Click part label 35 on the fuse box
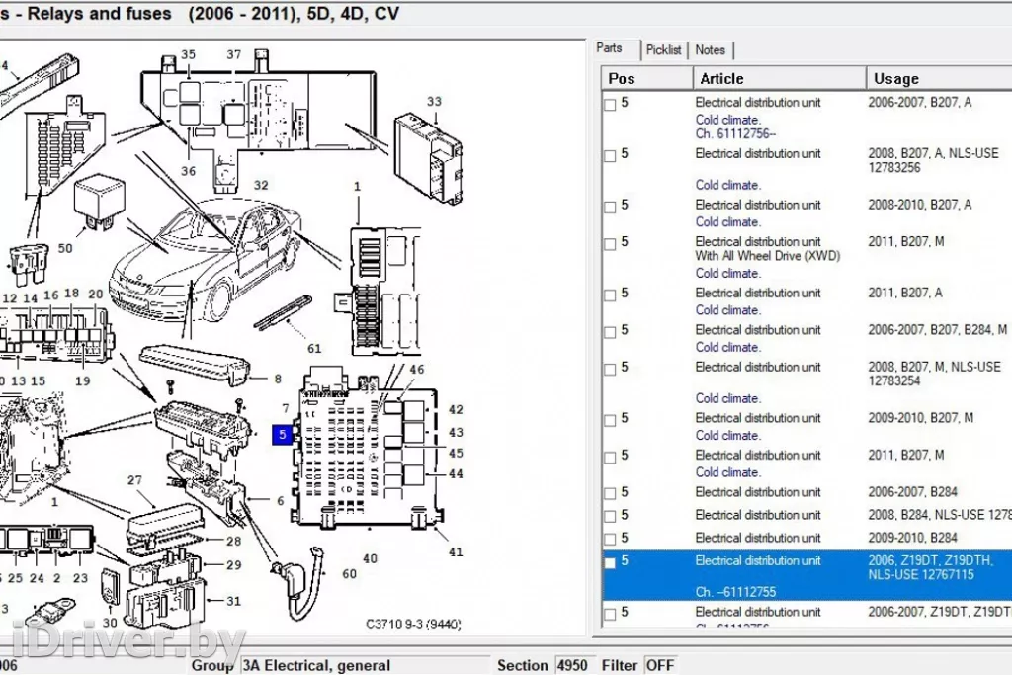 click(x=188, y=55)
